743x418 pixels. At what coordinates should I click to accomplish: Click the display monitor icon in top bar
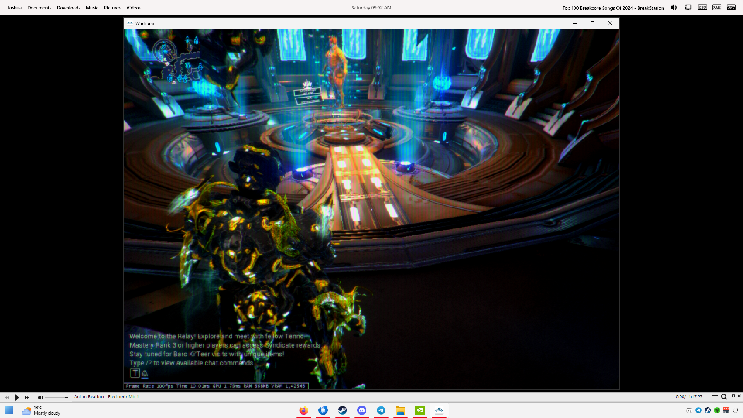688,7
